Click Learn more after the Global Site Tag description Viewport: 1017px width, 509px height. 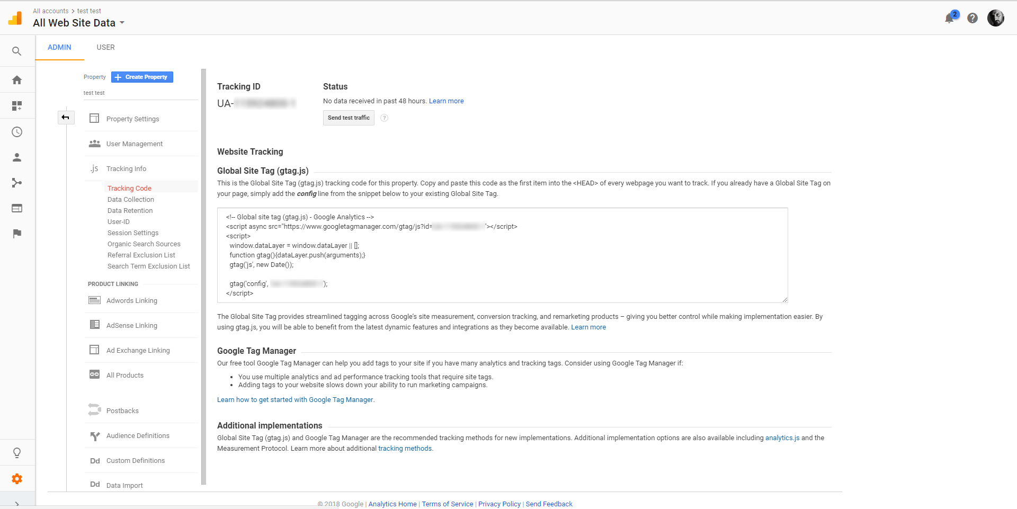[x=588, y=327]
